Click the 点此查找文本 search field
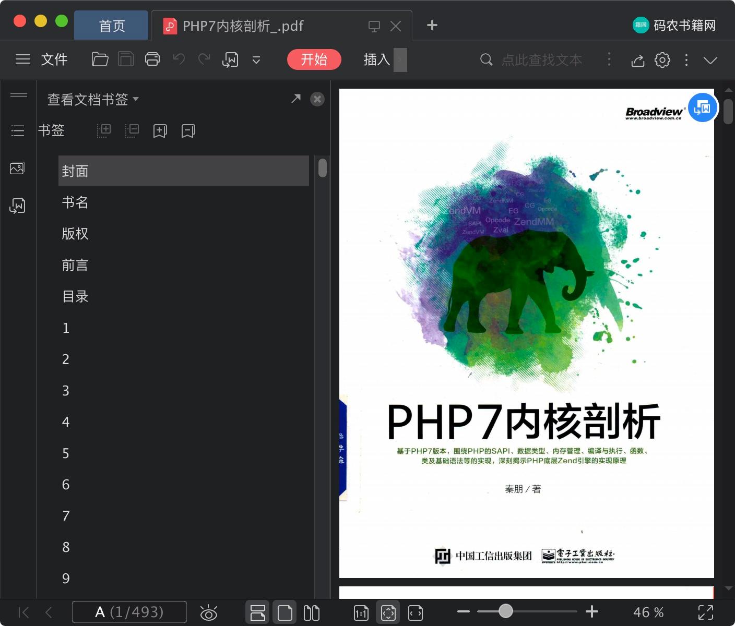 point(542,60)
